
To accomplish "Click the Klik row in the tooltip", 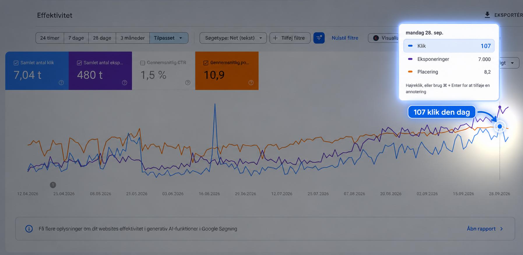I will 449,46.
